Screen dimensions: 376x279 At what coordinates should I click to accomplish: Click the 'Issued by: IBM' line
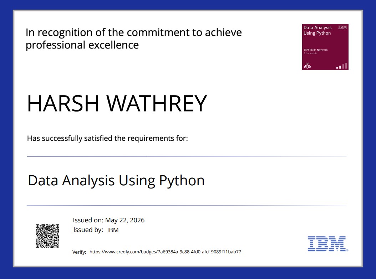[96, 230]
